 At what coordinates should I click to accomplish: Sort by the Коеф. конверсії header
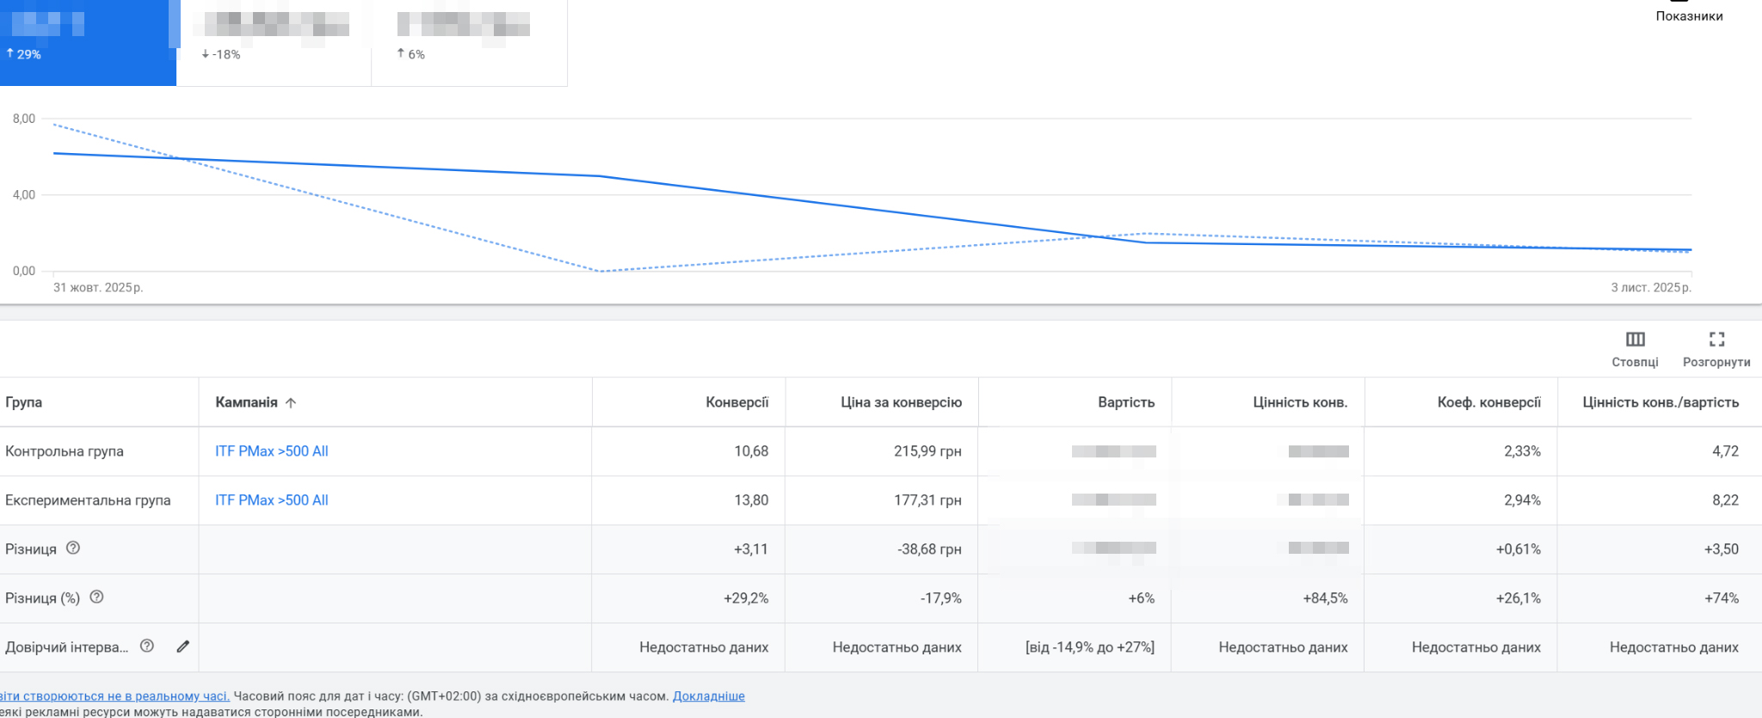tap(1489, 402)
